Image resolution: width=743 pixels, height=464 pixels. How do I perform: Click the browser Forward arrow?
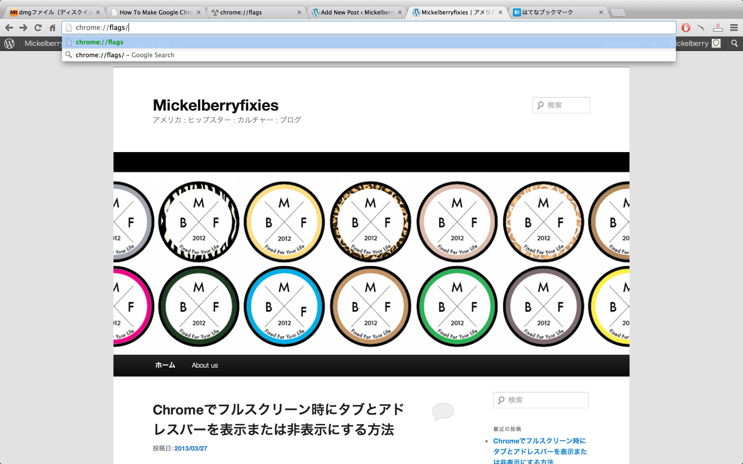pyautogui.click(x=23, y=28)
